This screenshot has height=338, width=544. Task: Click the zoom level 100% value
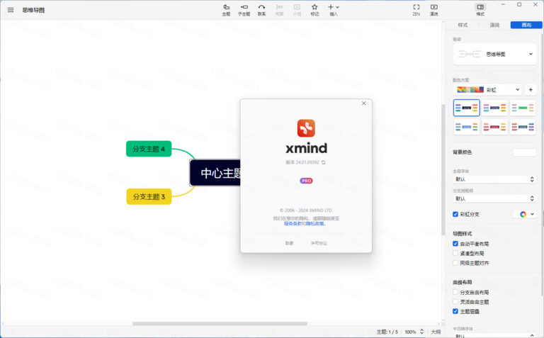[410, 332]
